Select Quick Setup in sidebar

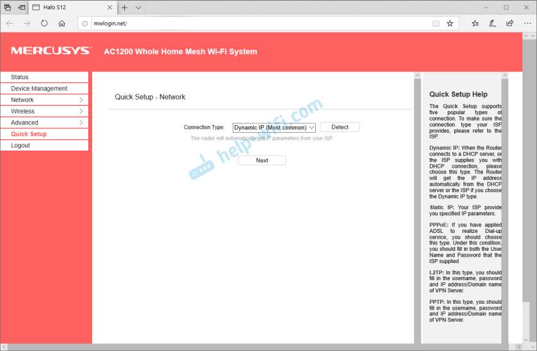coord(45,134)
